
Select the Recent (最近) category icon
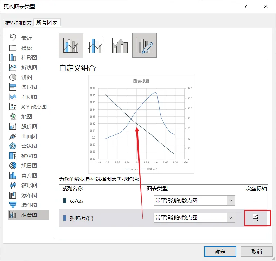[x=13, y=38]
